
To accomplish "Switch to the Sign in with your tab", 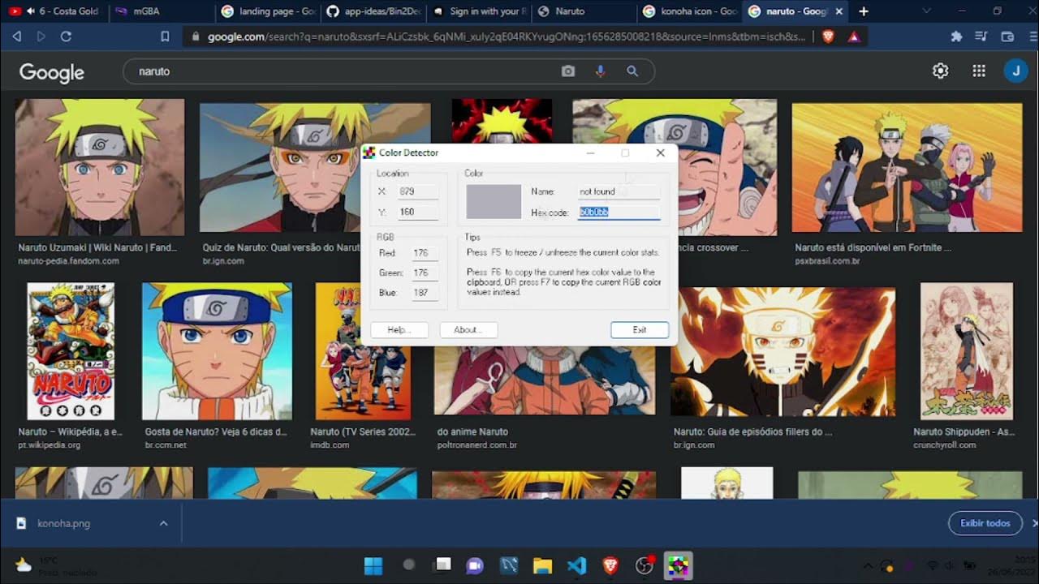I will coord(479,11).
